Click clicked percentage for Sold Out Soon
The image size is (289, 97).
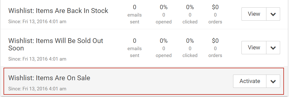point(190,41)
